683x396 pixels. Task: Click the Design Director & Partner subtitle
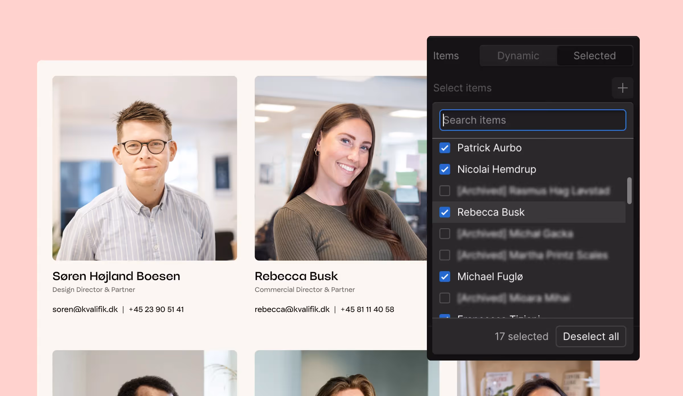pos(94,290)
